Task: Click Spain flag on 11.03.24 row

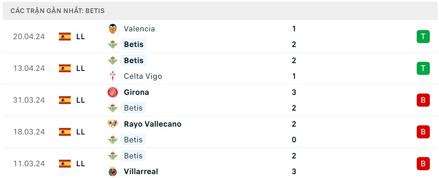Action: click(65, 164)
